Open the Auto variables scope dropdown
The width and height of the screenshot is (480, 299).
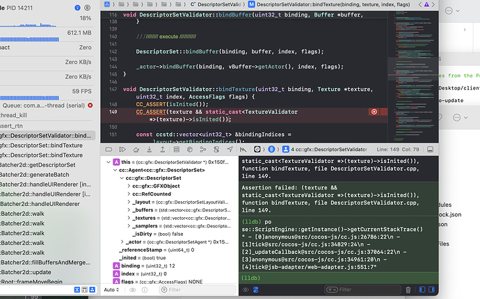click(111, 290)
